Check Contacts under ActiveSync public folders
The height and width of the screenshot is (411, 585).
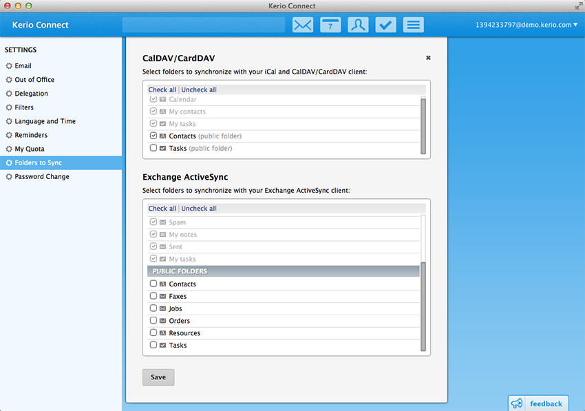[153, 284]
